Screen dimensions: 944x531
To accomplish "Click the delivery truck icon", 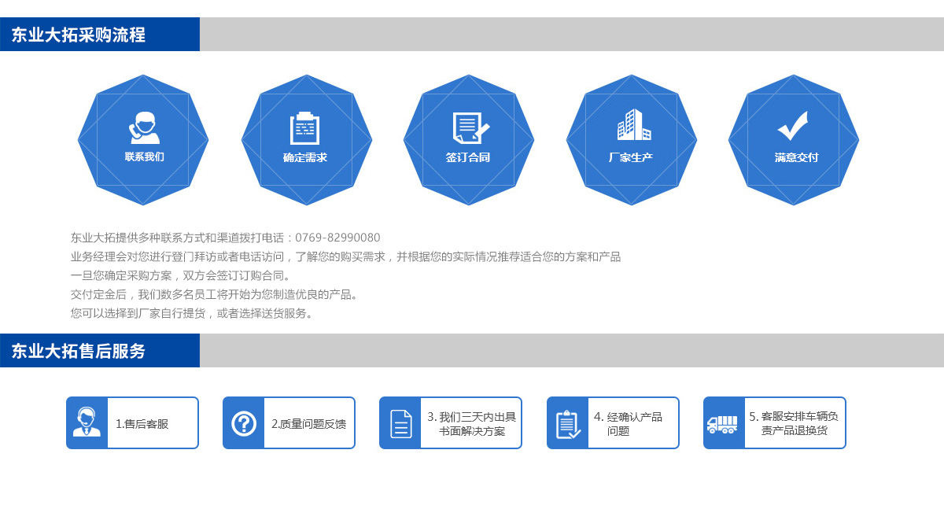I will tap(722, 424).
